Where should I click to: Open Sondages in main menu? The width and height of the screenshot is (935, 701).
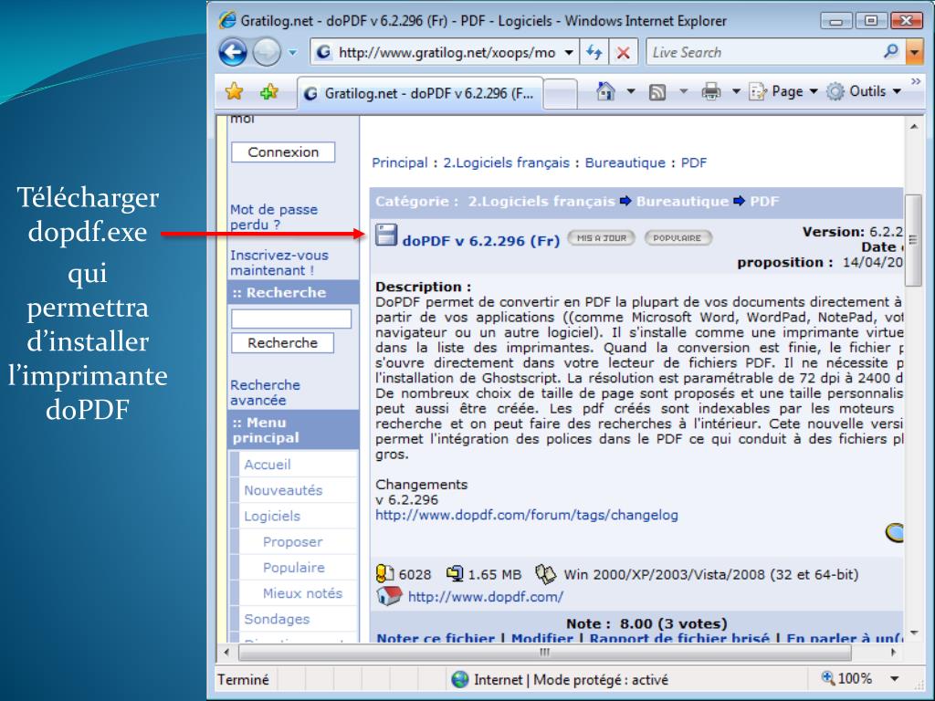coord(277,620)
